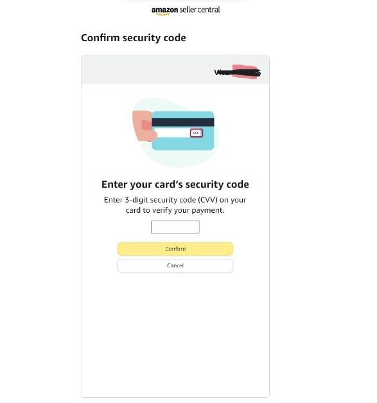377x403 pixels.
Task: Click the pink redaction mark over card number
Action: [245, 72]
